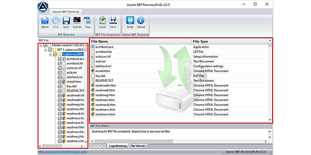Collapse the Media created tree node
The height and width of the screenshot is (155, 311).
coord(41,45)
